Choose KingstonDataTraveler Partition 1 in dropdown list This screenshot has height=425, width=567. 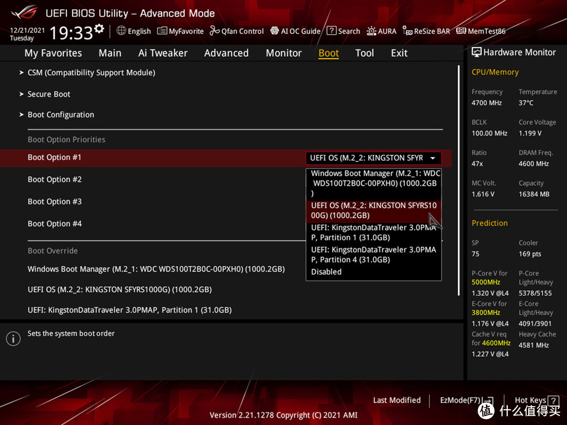(x=374, y=232)
